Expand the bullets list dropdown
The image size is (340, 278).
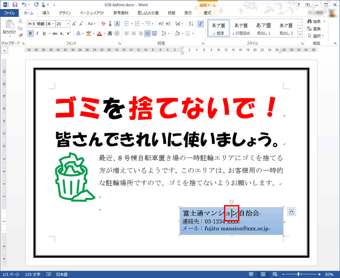pyautogui.click(x=132, y=24)
